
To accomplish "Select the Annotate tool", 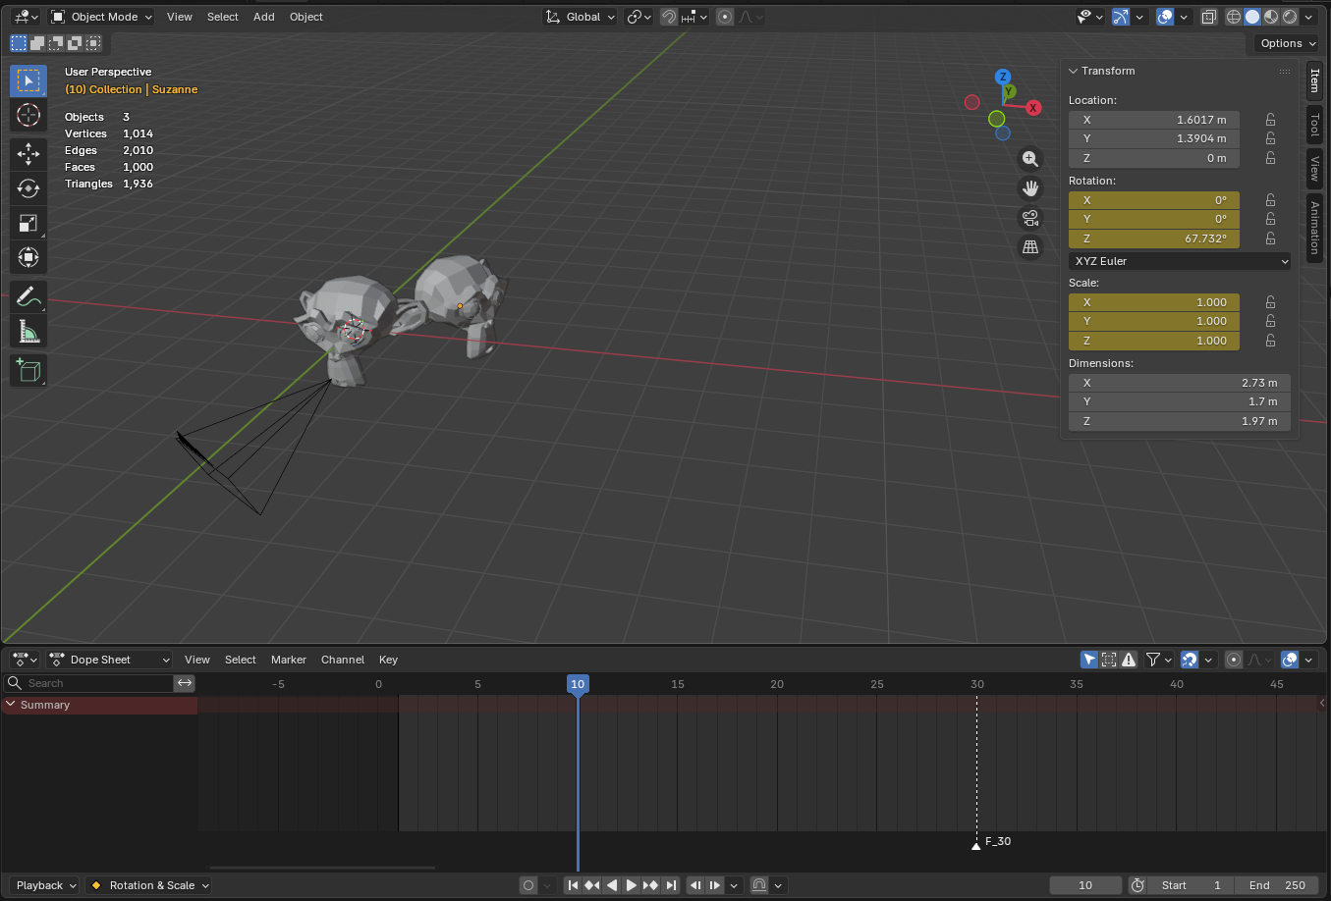I will 28,296.
